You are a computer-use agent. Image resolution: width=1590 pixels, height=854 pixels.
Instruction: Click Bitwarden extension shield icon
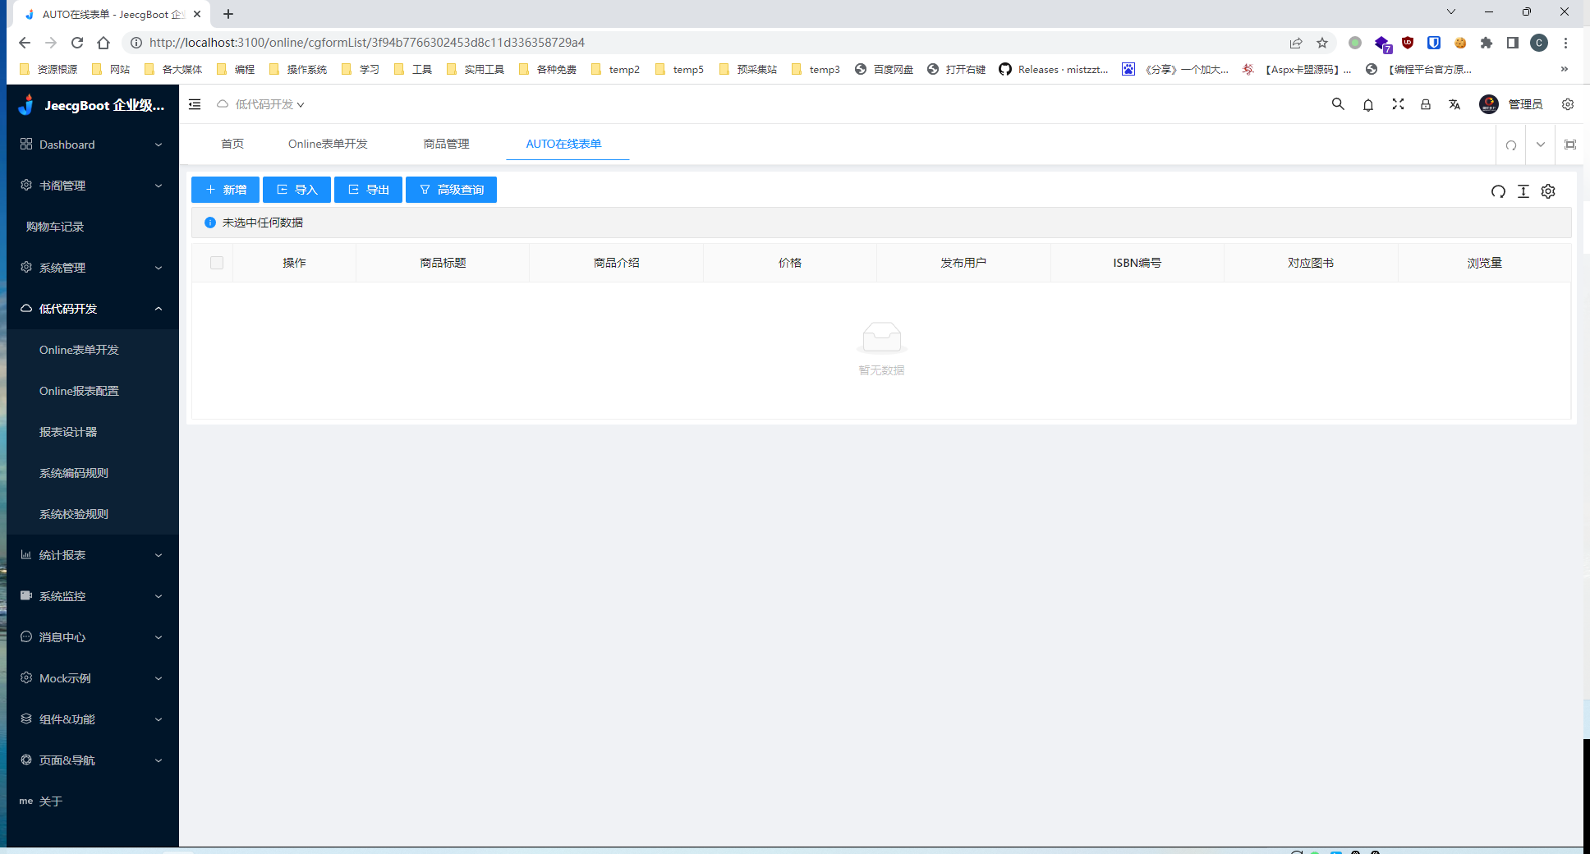point(1434,43)
